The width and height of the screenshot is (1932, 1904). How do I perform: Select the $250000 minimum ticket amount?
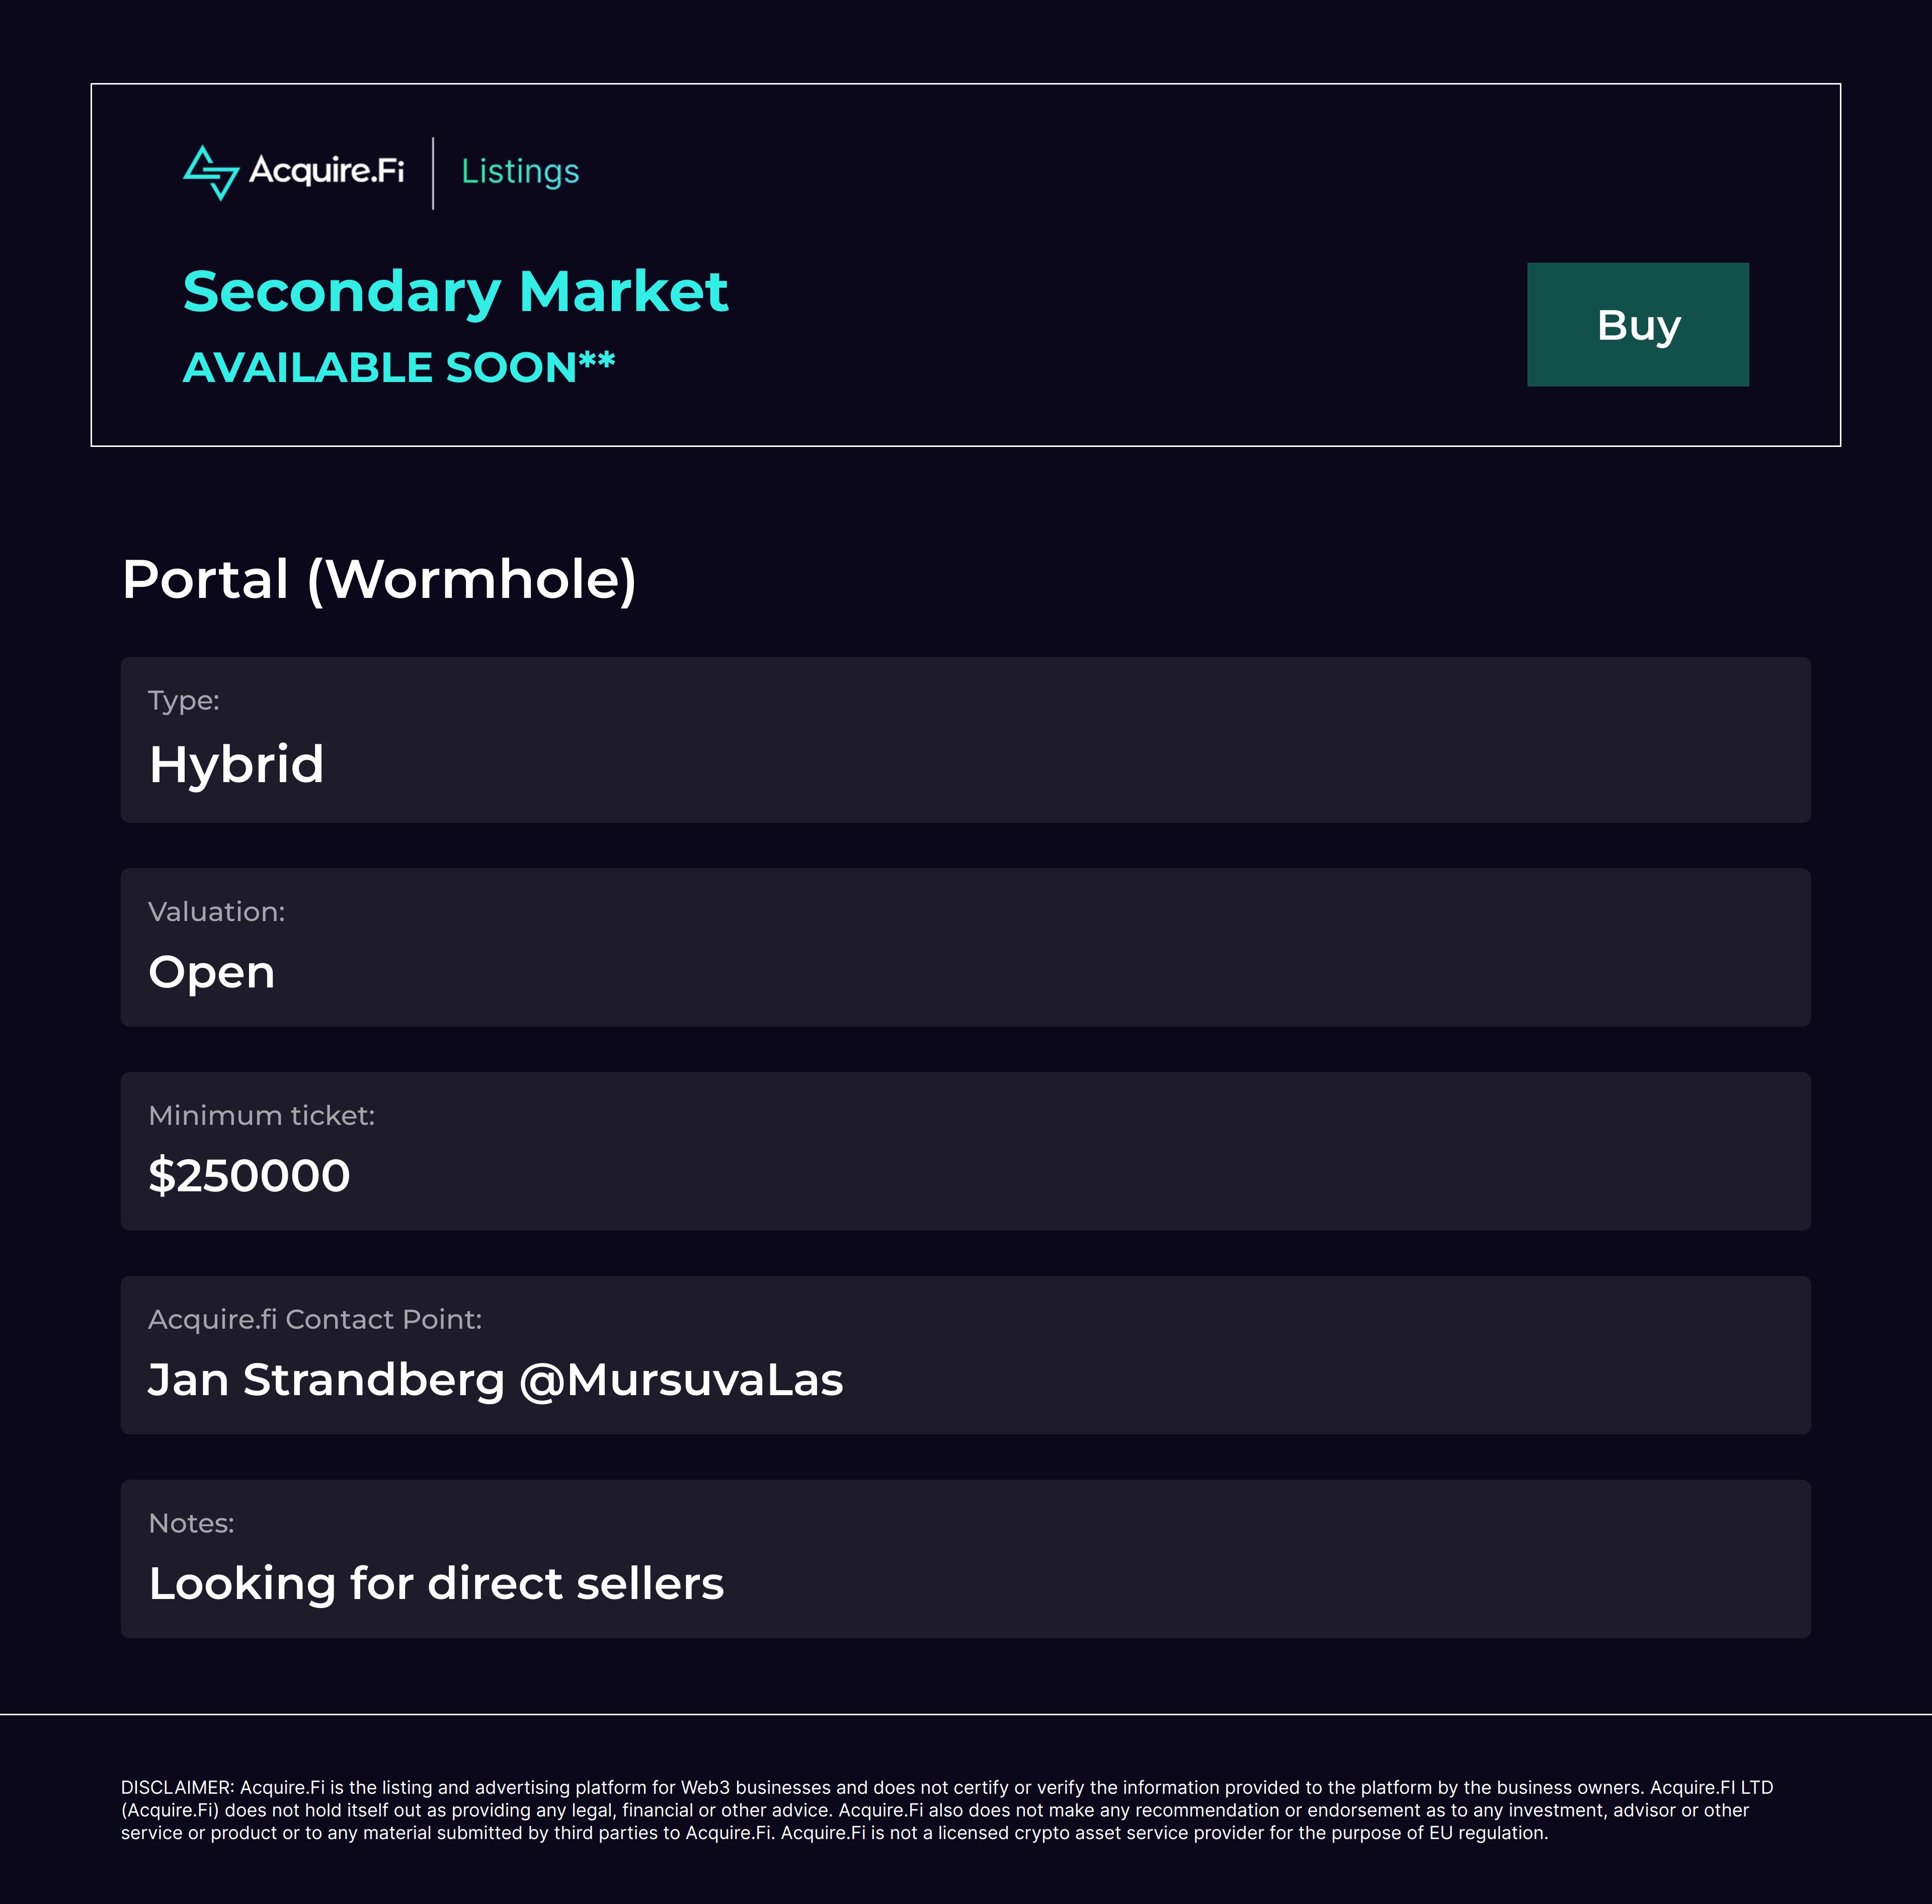click(249, 1176)
